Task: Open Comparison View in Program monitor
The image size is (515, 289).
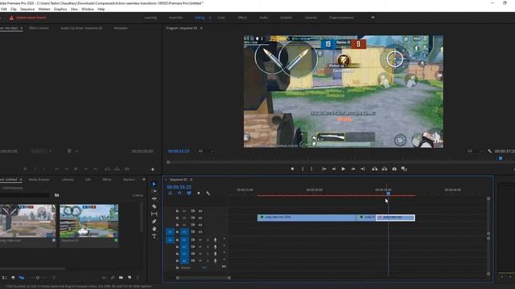Action: [404, 169]
